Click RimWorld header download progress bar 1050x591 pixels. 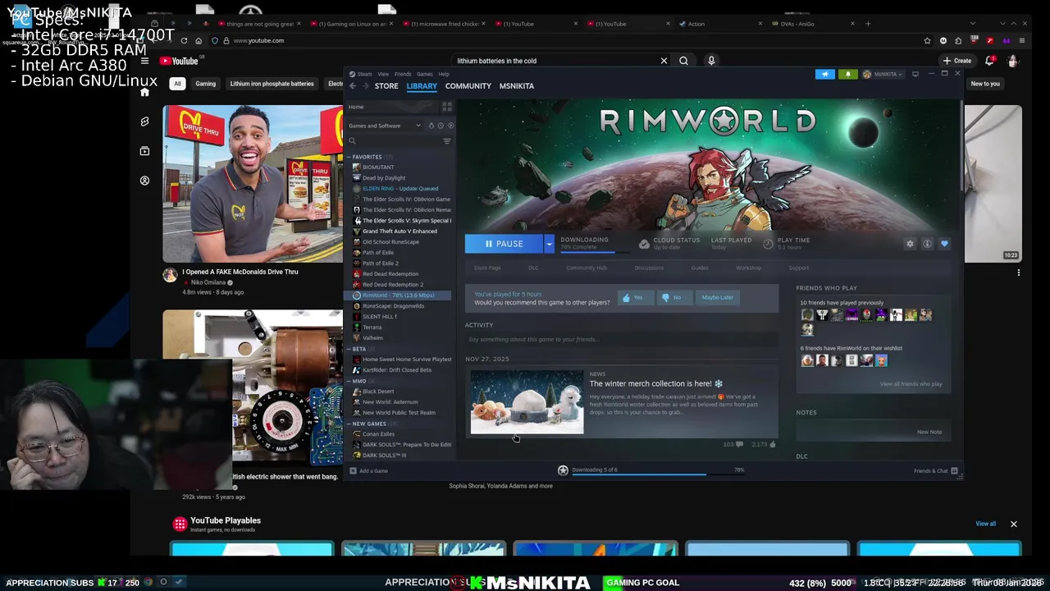click(x=596, y=251)
